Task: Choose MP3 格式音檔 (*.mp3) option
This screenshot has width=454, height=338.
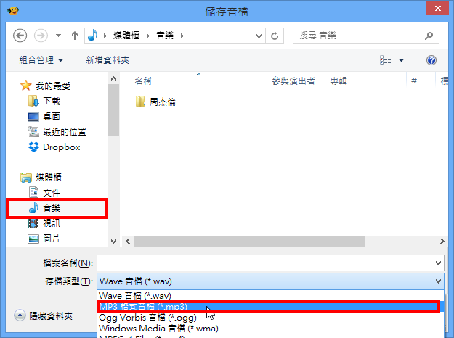Action: coord(268,307)
